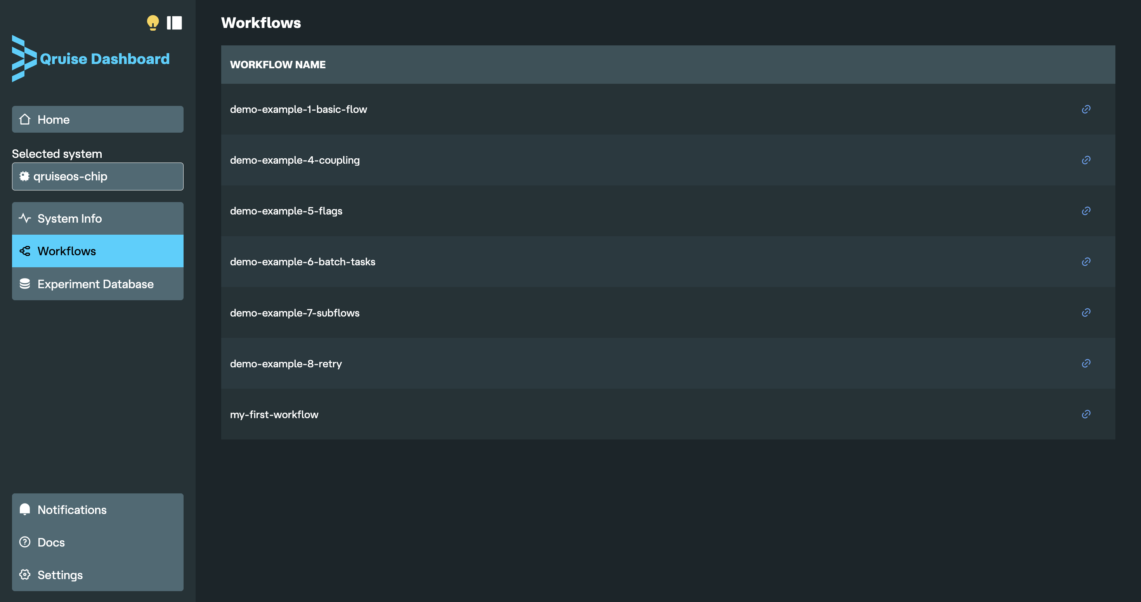Viewport: 1141px width, 602px height.
Task: Click link icon for demo-example-4-coupling
Action: point(1086,160)
